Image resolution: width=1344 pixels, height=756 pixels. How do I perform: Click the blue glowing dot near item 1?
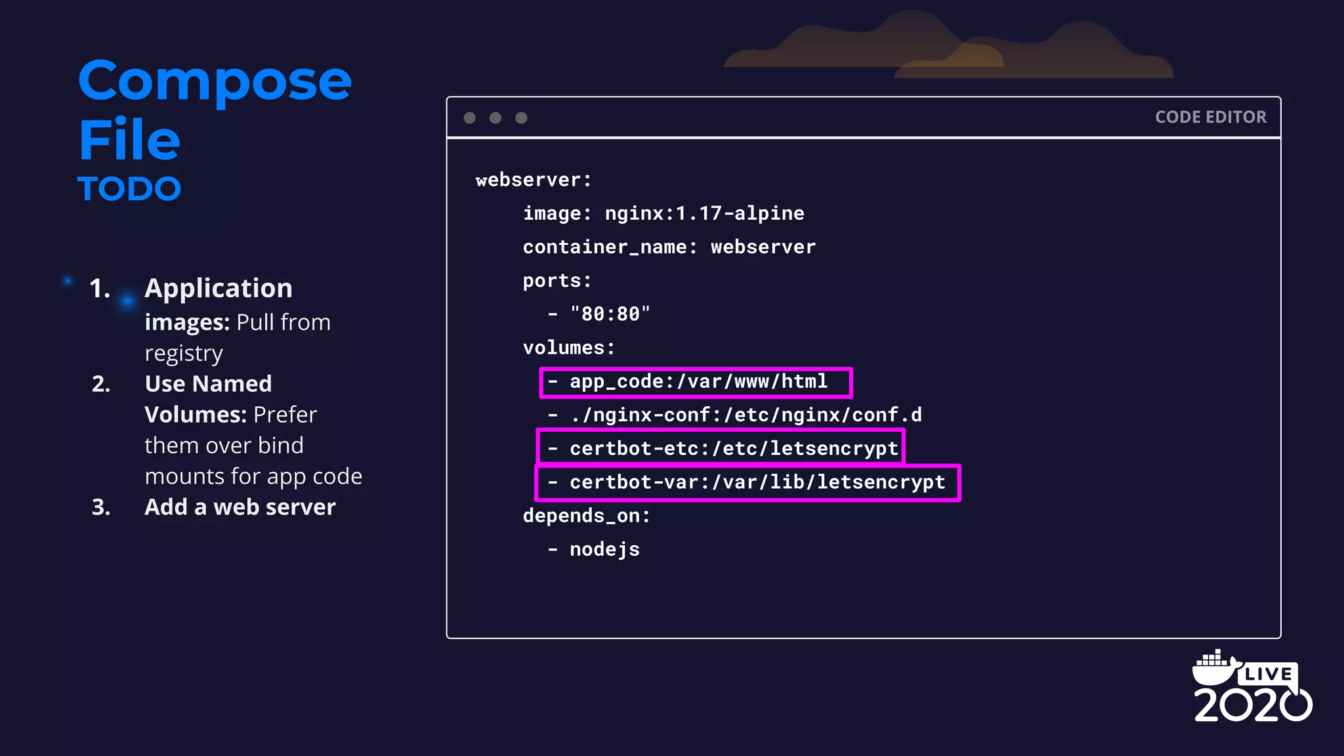[127, 301]
